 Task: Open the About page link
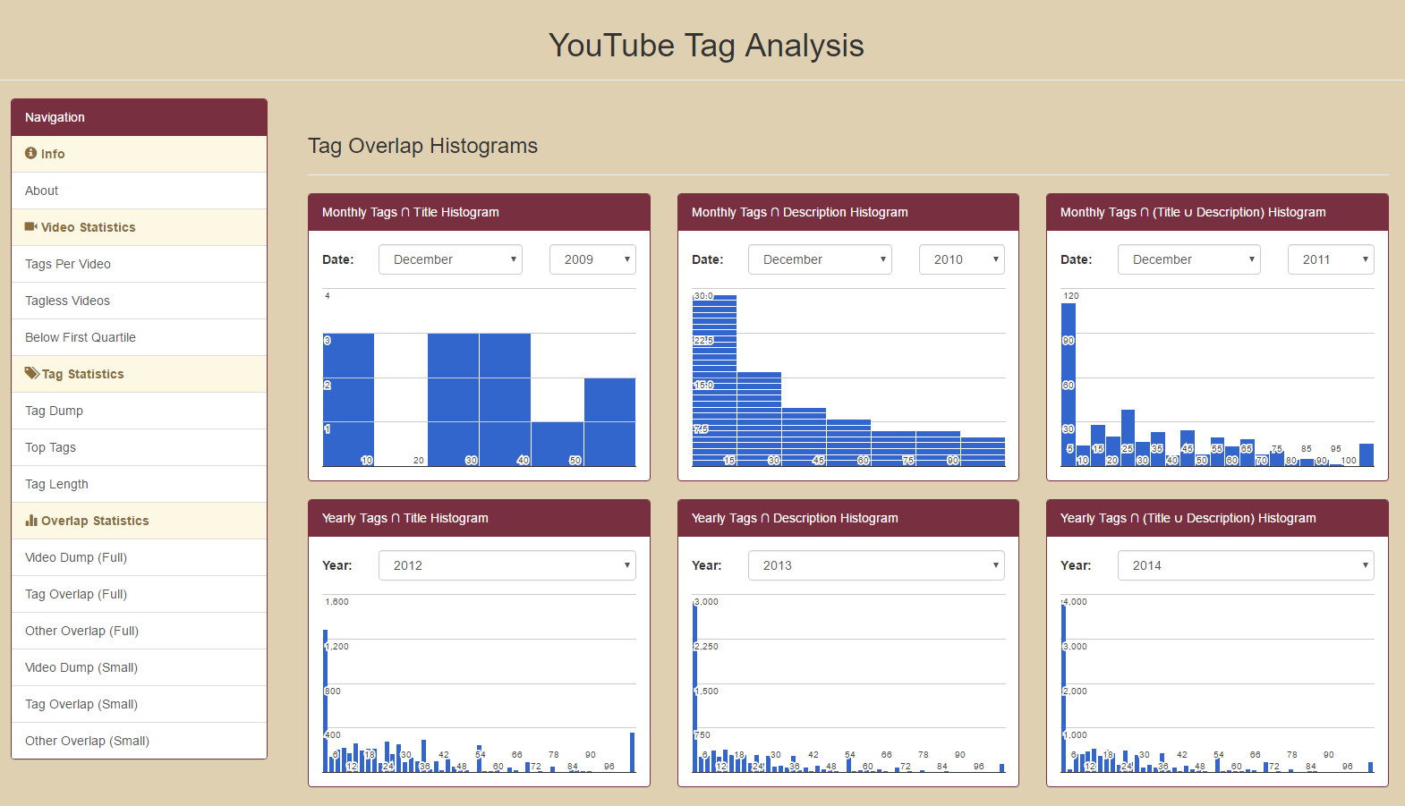tap(139, 191)
